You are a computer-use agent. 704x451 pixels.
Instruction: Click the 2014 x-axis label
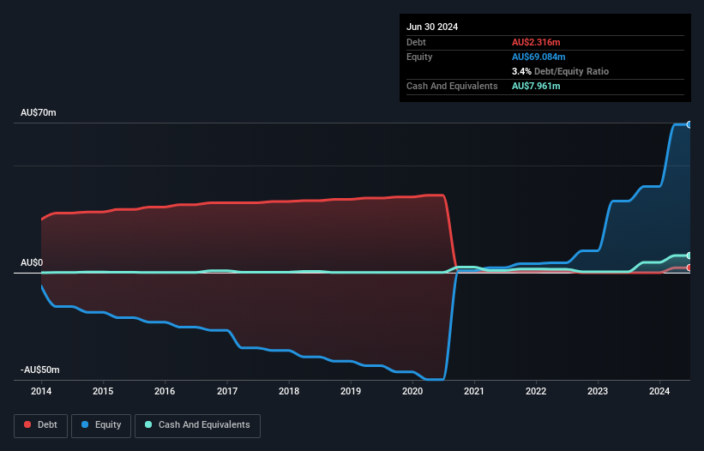pos(41,391)
